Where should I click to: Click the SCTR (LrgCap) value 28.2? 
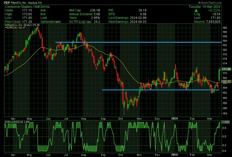coord(97,22)
